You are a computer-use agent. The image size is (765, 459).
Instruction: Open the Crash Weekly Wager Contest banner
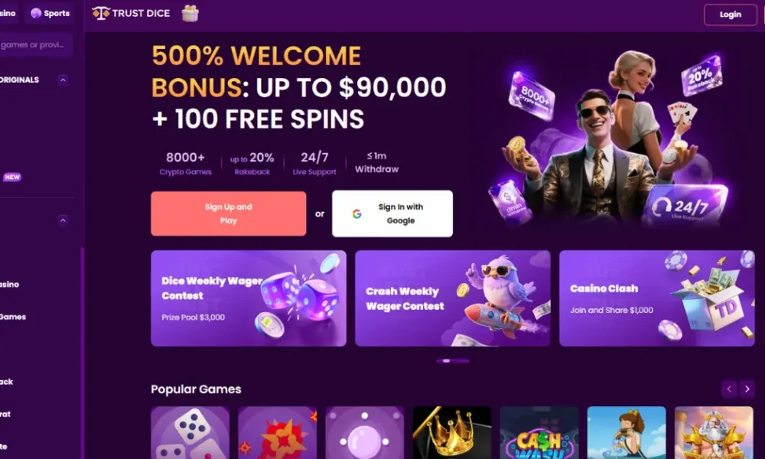click(453, 298)
